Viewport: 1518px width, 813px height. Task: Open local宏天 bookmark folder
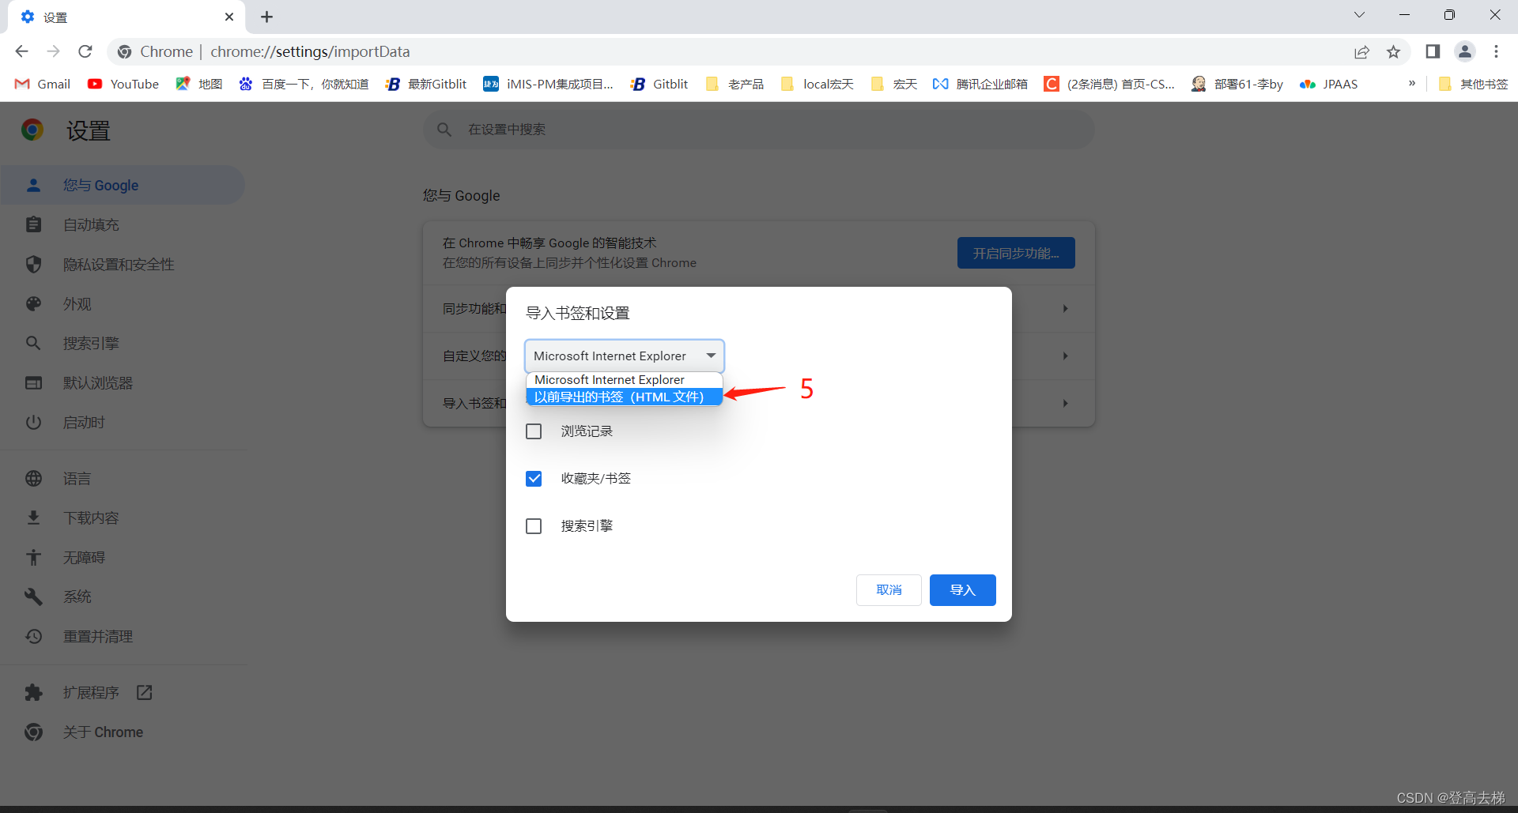click(x=818, y=84)
